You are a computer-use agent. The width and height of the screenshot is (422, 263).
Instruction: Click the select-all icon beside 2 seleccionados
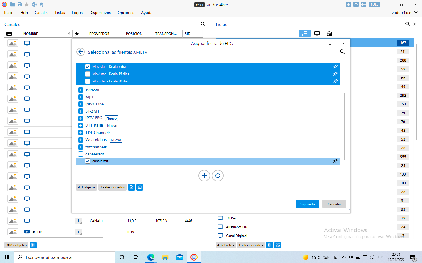tap(132, 187)
